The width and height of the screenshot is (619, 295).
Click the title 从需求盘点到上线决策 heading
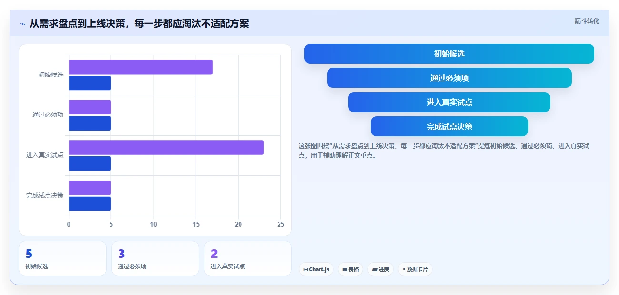tap(139, 23)
